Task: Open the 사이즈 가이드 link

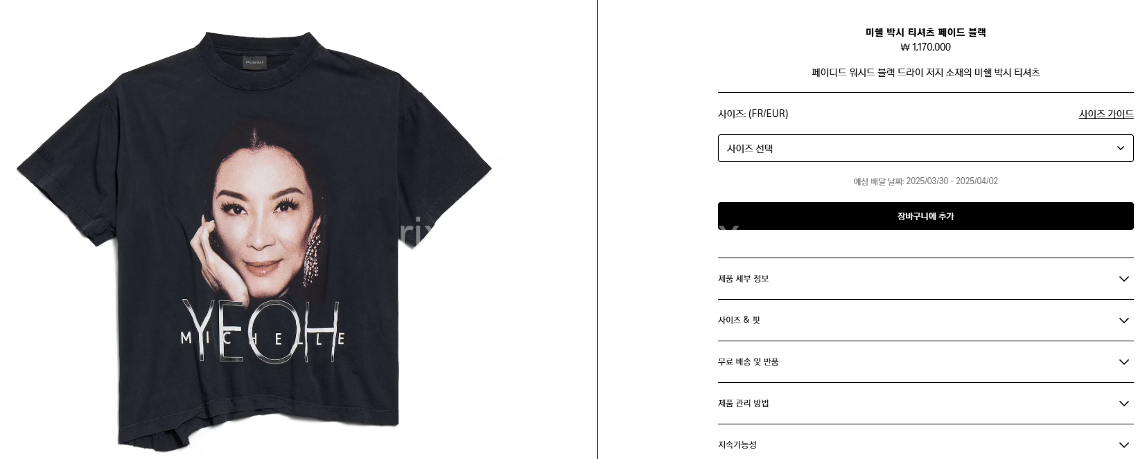Action: [1105, 114]
